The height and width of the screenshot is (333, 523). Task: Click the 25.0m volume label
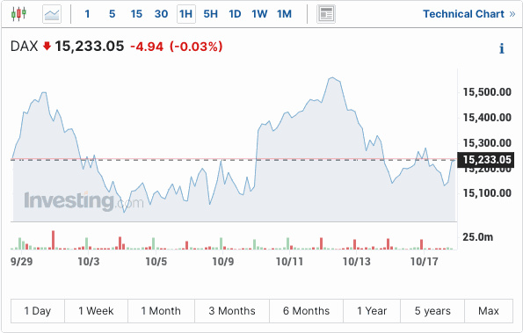coord(478,237)
